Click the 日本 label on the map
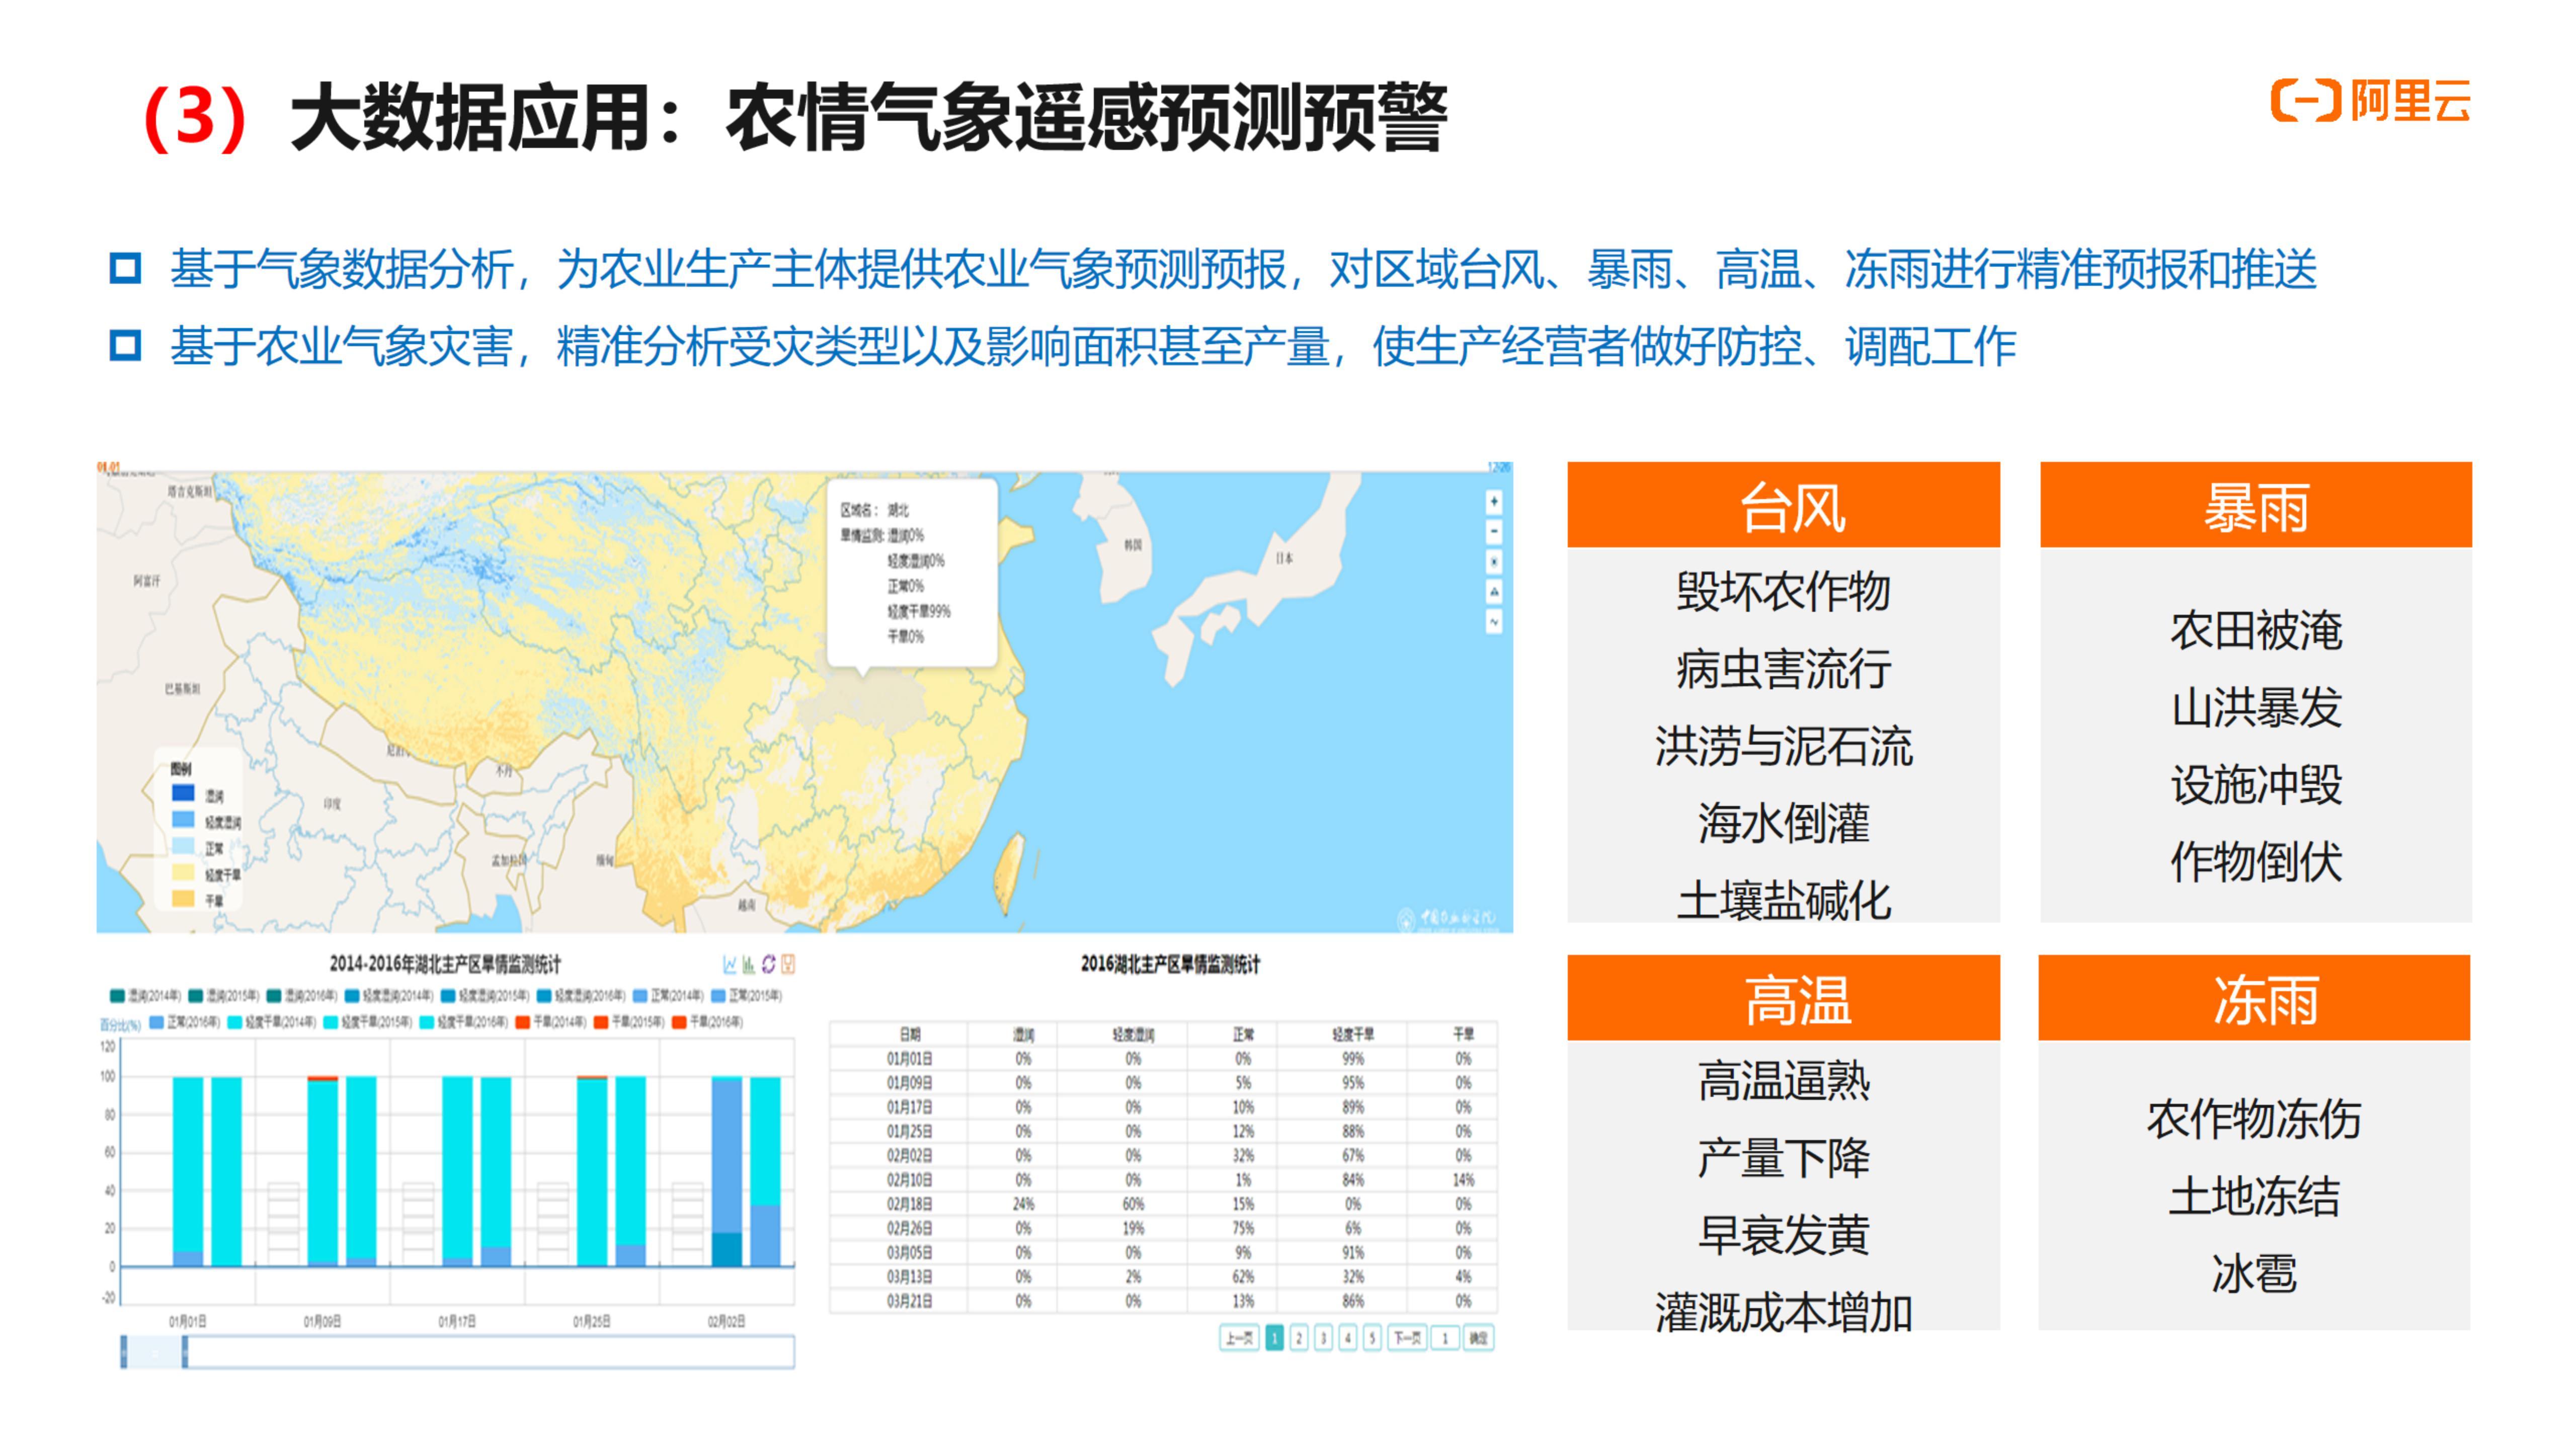This screenshot has height=1449, width=2576. tap(1284, 558)
